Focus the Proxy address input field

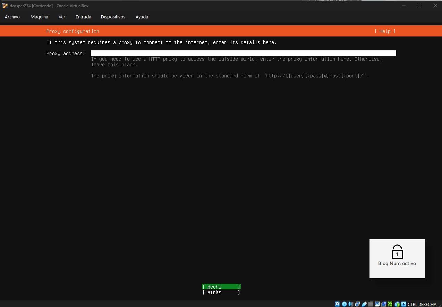pos(243,53)
